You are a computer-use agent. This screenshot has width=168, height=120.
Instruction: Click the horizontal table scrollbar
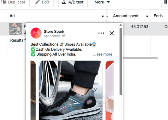(x=140, y=58)
